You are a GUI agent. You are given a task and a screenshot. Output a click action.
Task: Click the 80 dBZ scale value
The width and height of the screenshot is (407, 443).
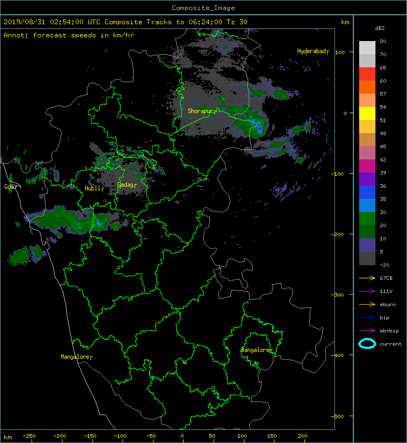tap(383, 41)
